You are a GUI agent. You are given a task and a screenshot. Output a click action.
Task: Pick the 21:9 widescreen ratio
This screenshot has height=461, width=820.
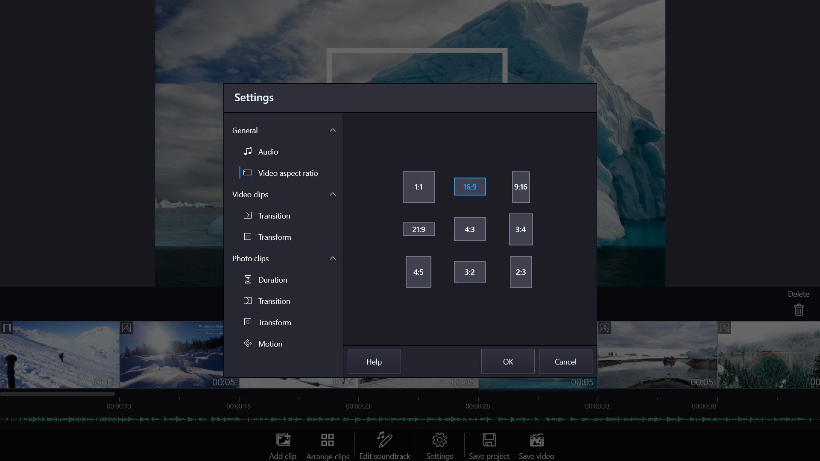point(419,229)
